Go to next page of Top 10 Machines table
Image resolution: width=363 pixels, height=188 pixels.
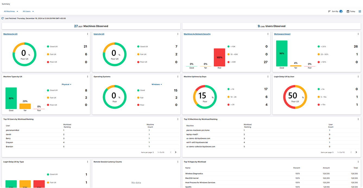(x=356, y=152)
